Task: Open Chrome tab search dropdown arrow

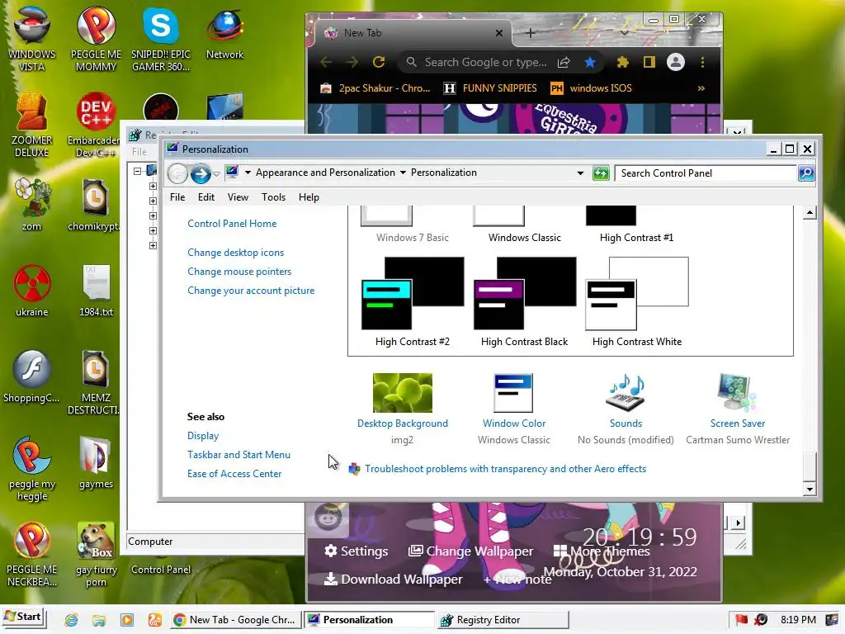Action: click(x=624, y=33)
